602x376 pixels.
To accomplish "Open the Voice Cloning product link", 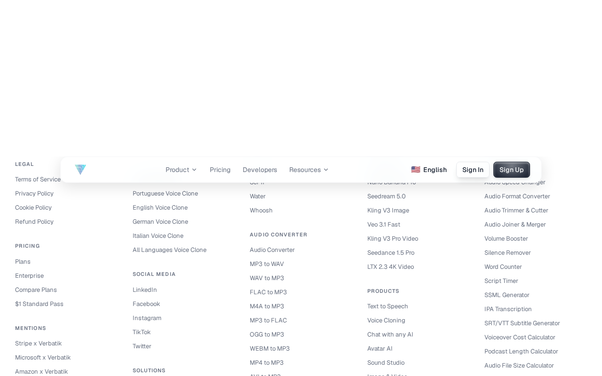I will [x=386, y=321].
